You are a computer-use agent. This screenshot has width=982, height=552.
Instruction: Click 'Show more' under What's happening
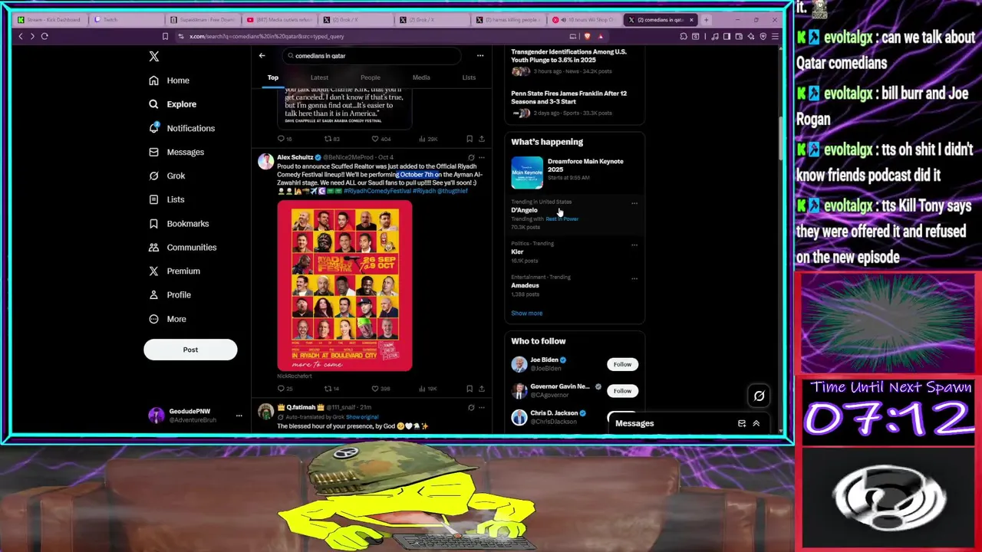pyautogui.click(x=526, y=313)
